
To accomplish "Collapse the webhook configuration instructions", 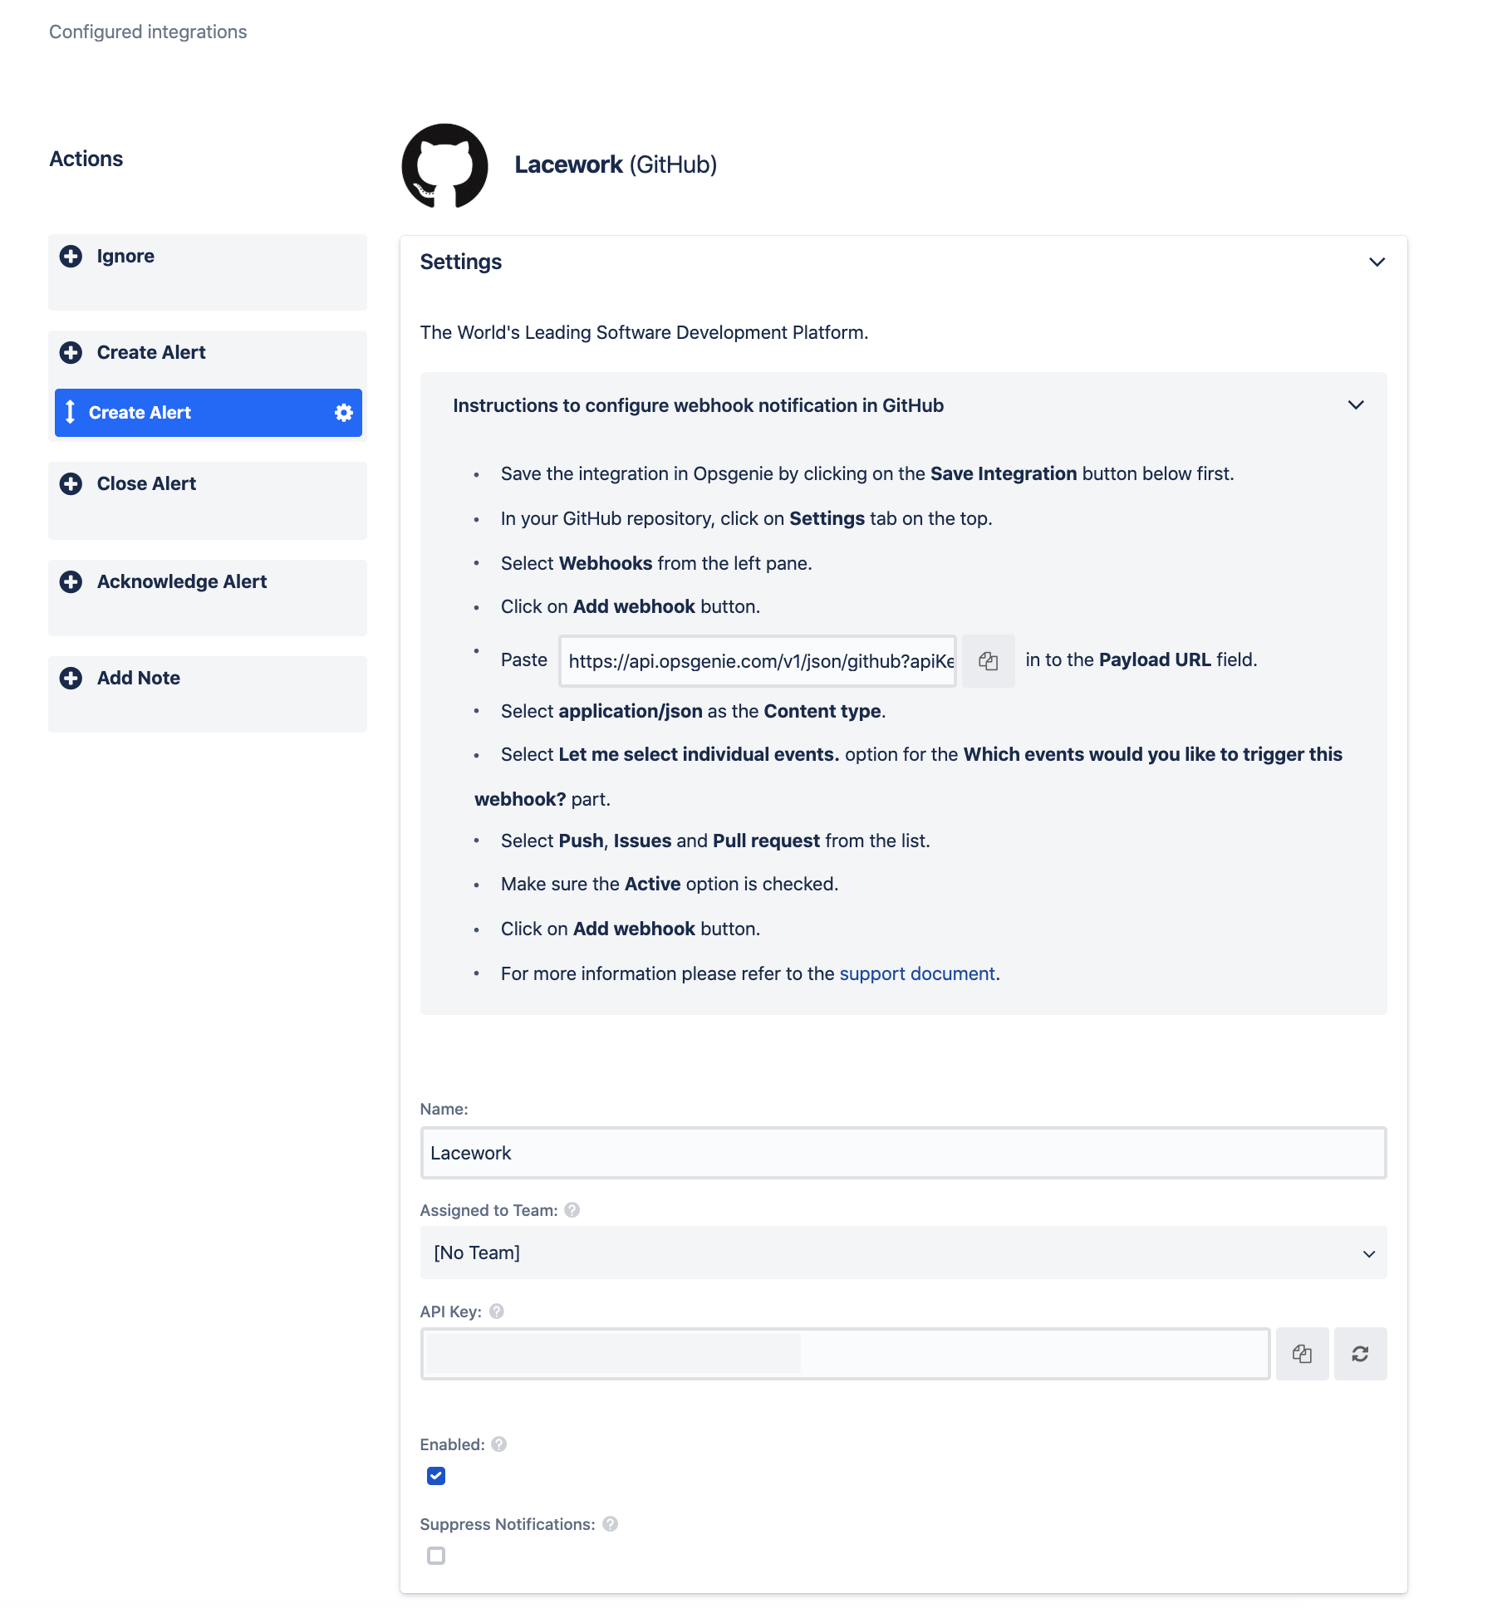I will (1357, 406).
